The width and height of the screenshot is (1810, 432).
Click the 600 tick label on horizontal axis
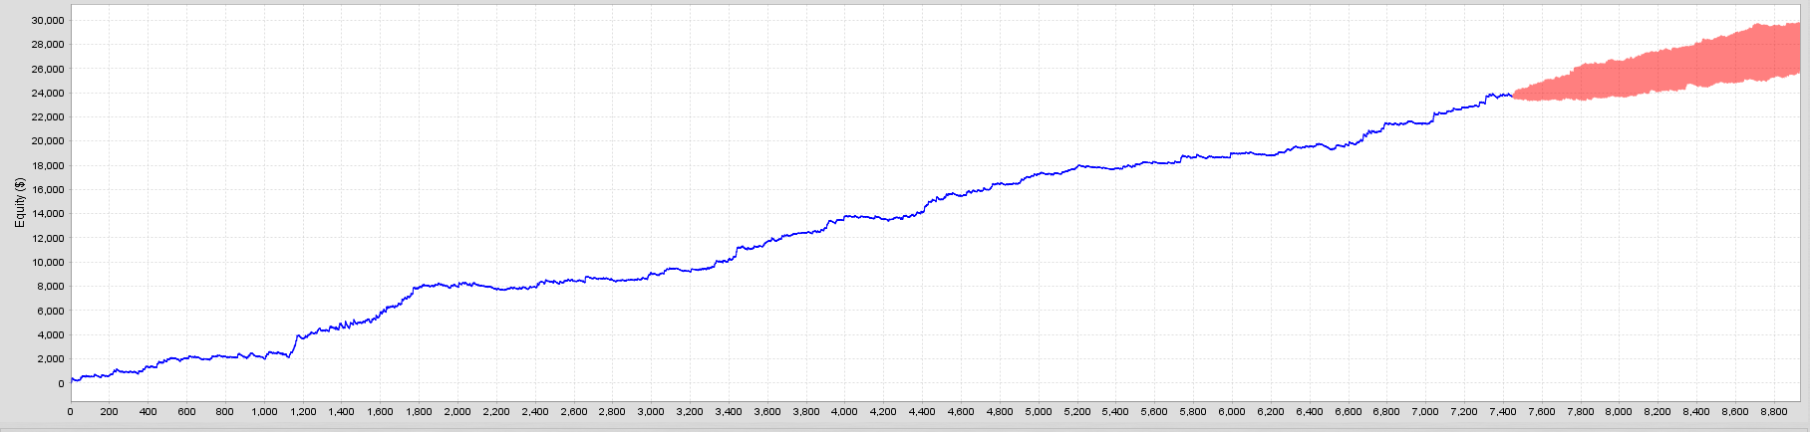(186, 411)
